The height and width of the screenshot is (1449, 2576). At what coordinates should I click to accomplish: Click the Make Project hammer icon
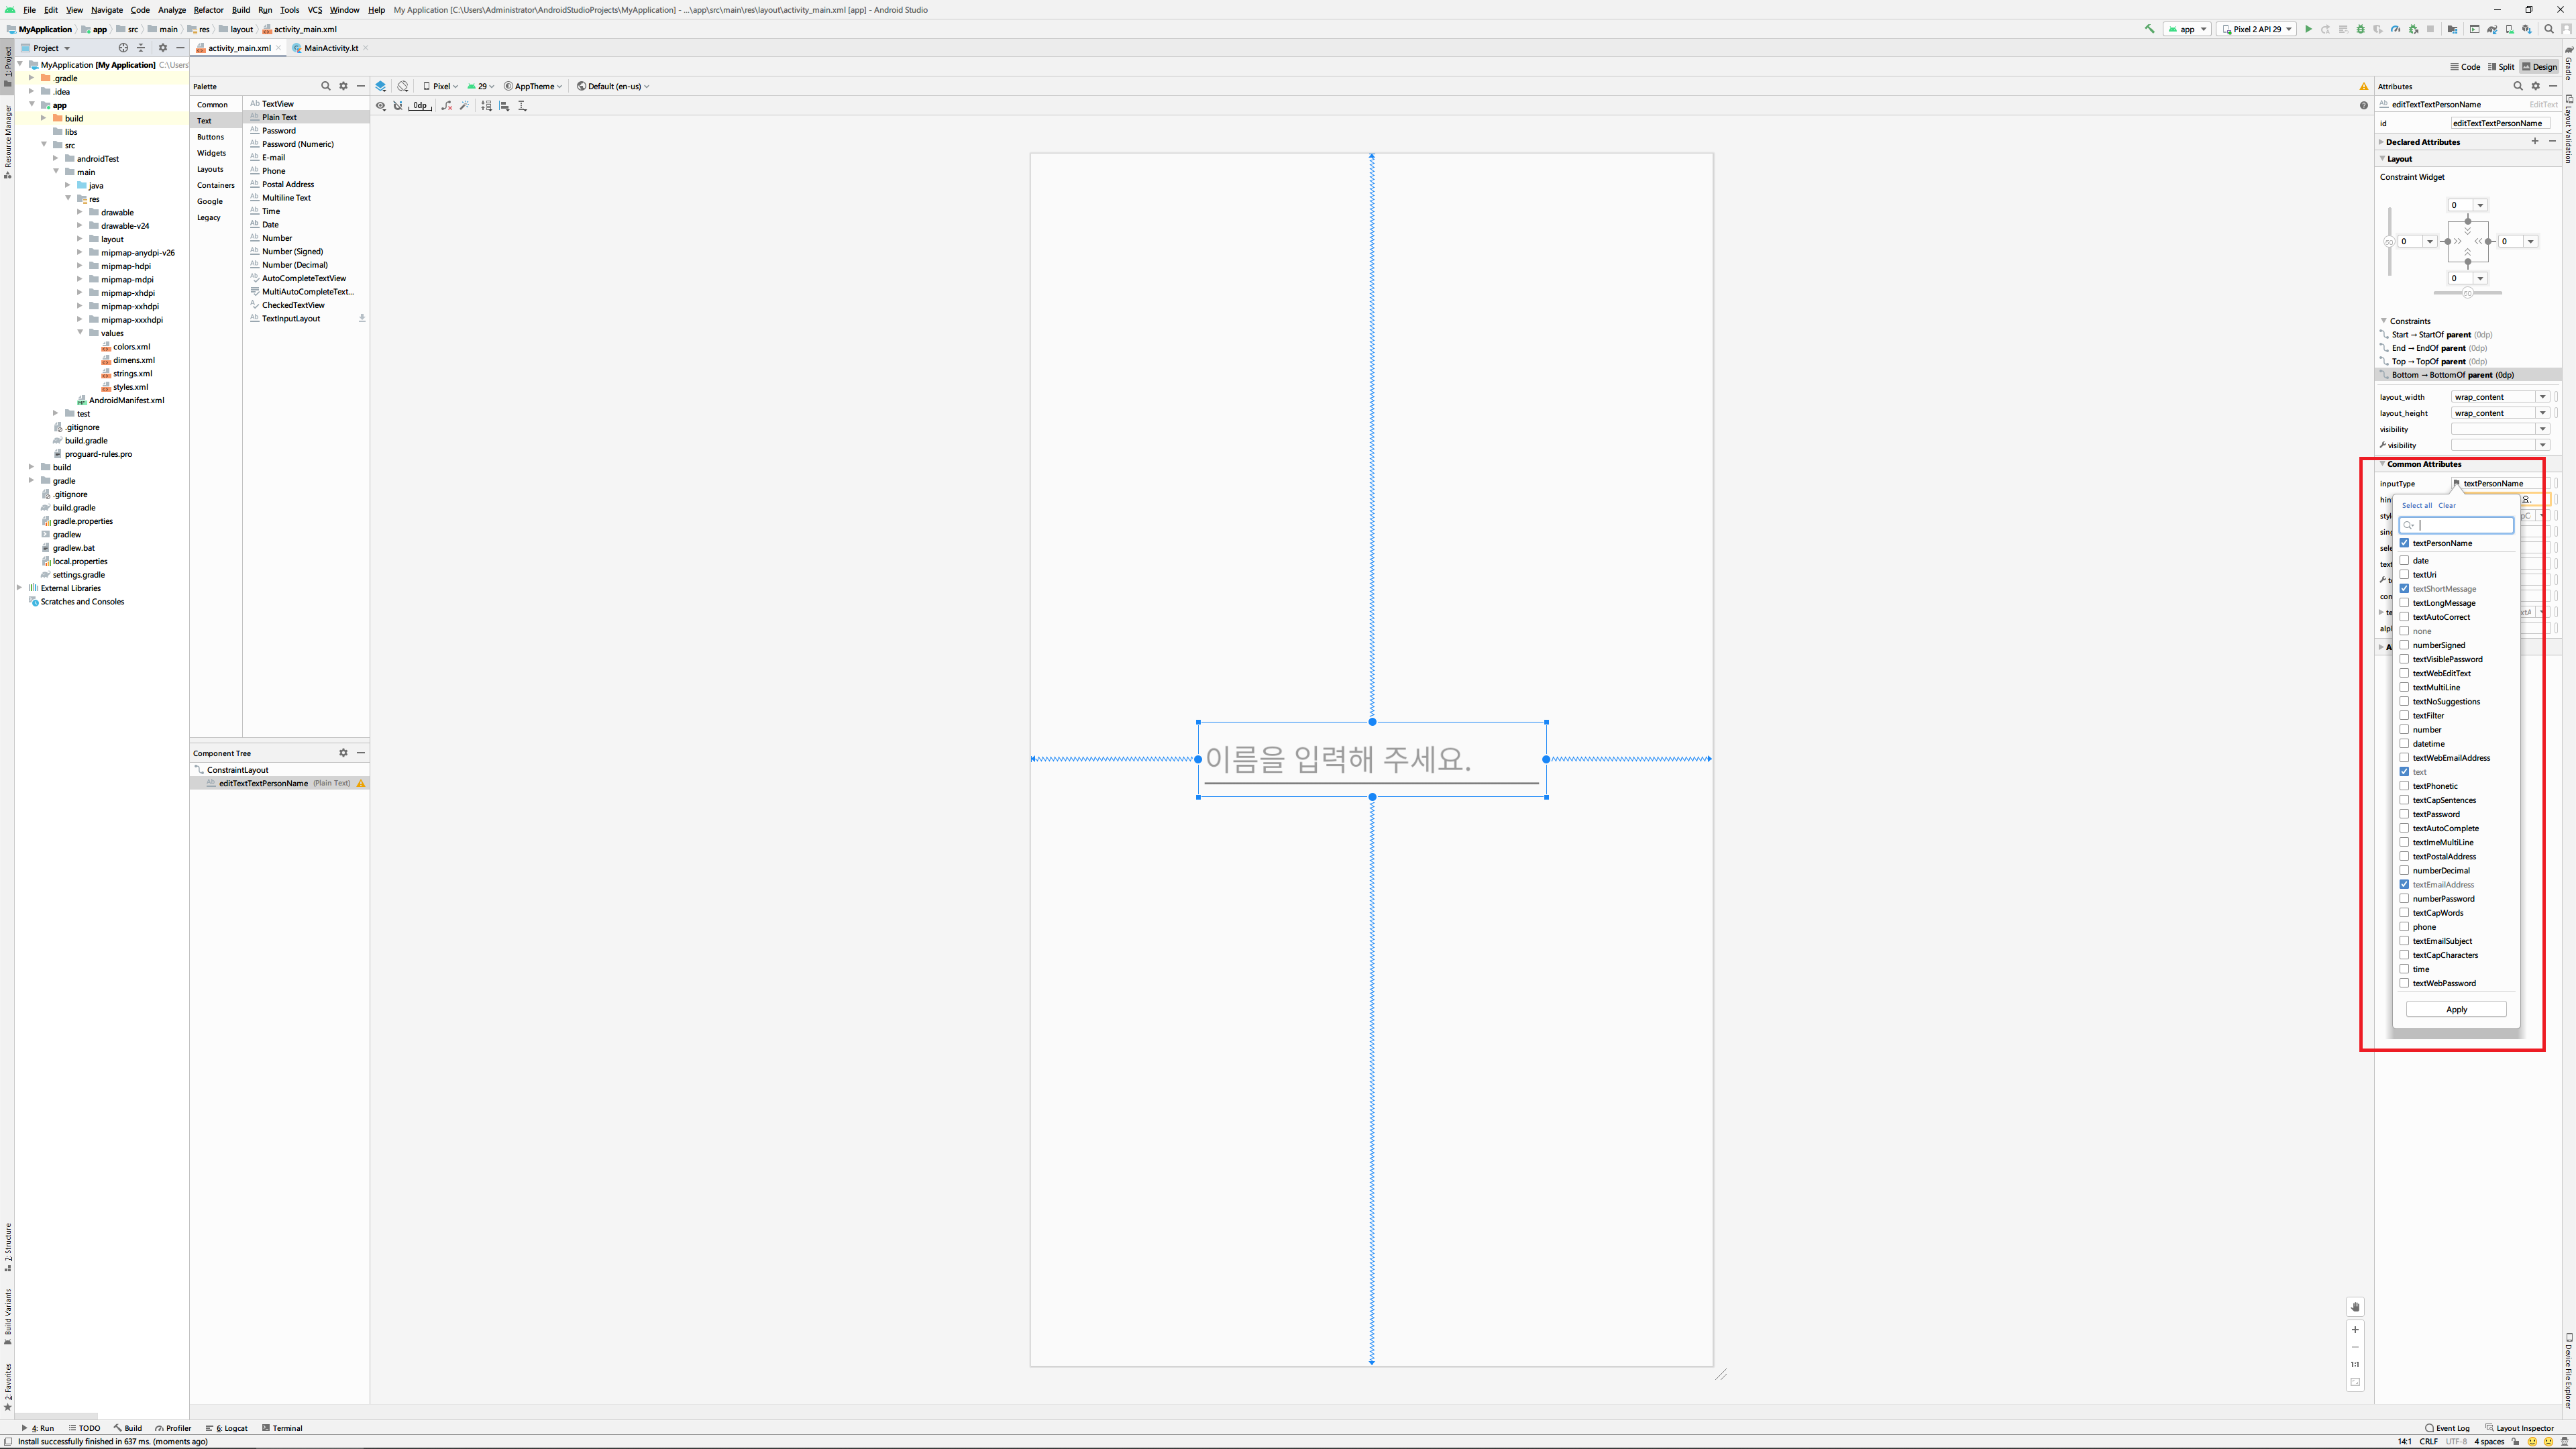[2149, 29]
